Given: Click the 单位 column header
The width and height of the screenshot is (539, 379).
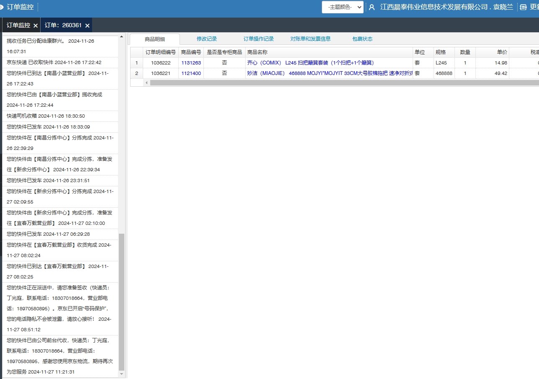Looking at the screenshot, I should [423, 52].
